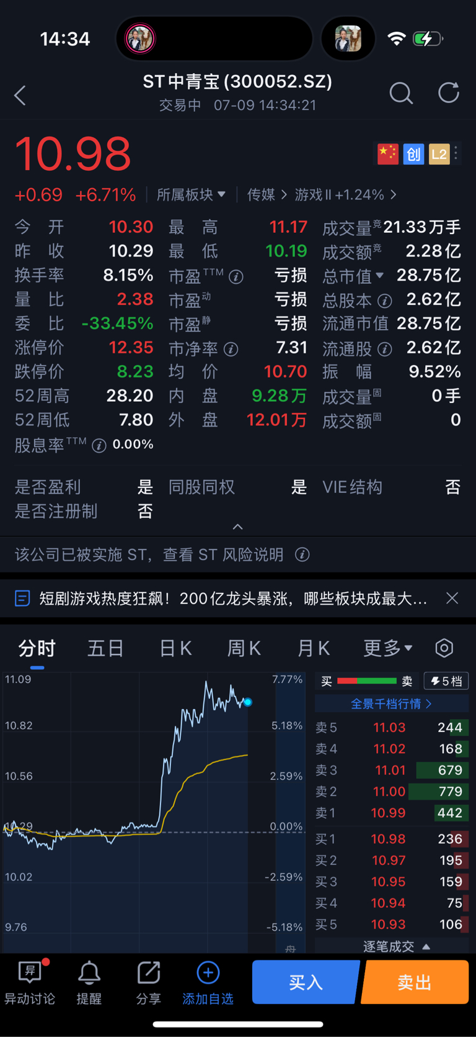
Task: Select 五日 chart tab
Action: click(x=105, y=648)
